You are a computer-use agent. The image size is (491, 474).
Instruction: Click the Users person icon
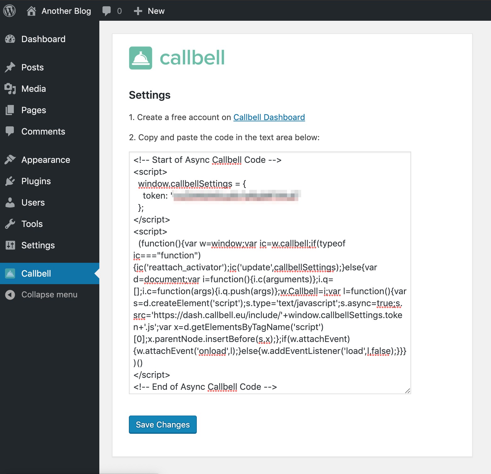[x=10, y=202]
